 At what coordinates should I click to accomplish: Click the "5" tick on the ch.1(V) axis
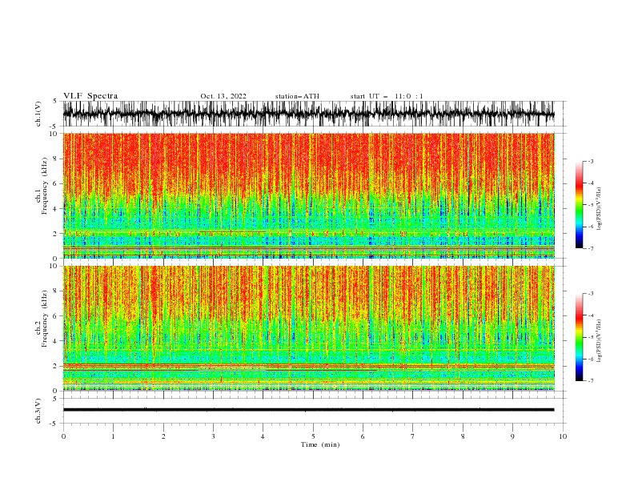(x=54, y=102)
